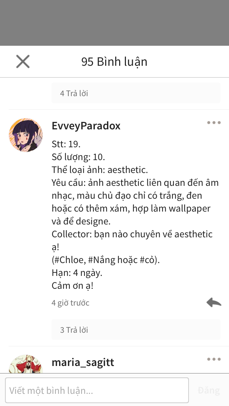Expand the "3 Trả lời" replies thread
Screen dimensions: 229x406
coord(136,330)
